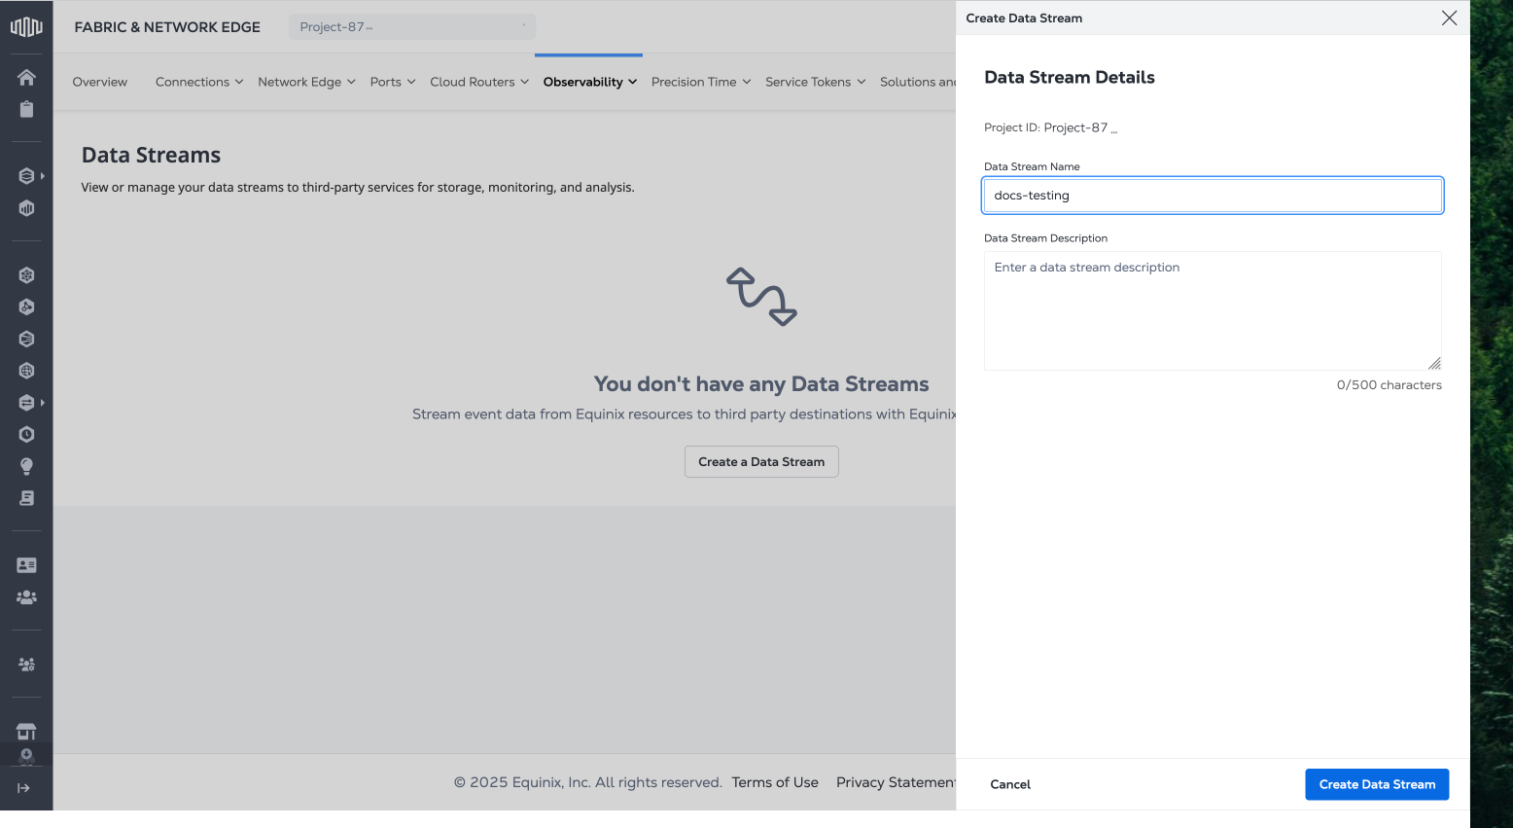Viewport: 1513px width, 828px height.
Task: Open the Solutions menu item
Action: pyautogui.click(x=918, y=82)
